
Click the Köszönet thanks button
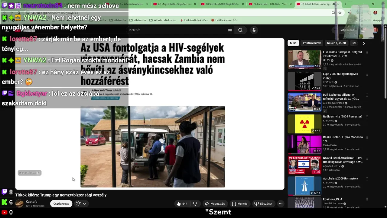(263, 204)
